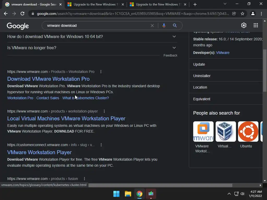Open the Google apps grid
The width and height of the screenshot is (267, 200).
coord(256,25)
